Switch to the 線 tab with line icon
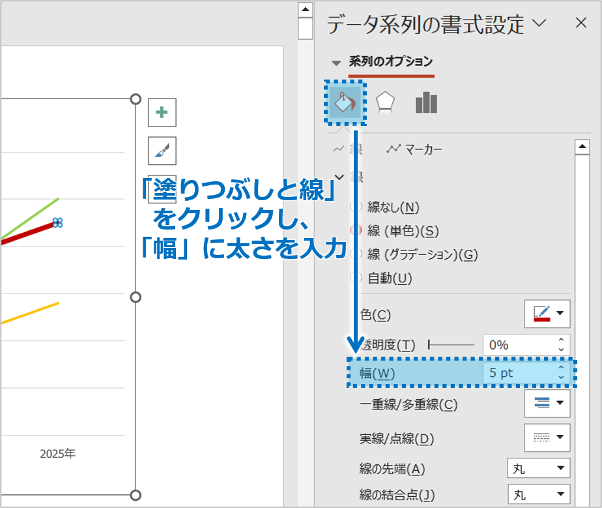Screen dimensions: 602x508 pos(347,149)
